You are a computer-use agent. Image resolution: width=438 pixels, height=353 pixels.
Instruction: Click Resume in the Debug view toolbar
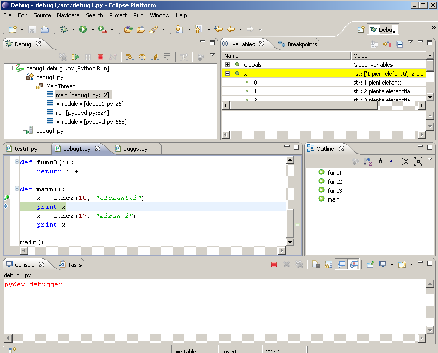tap(76, 57)
